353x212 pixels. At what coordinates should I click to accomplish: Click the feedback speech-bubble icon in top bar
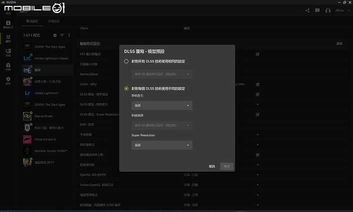pos(317,10)
